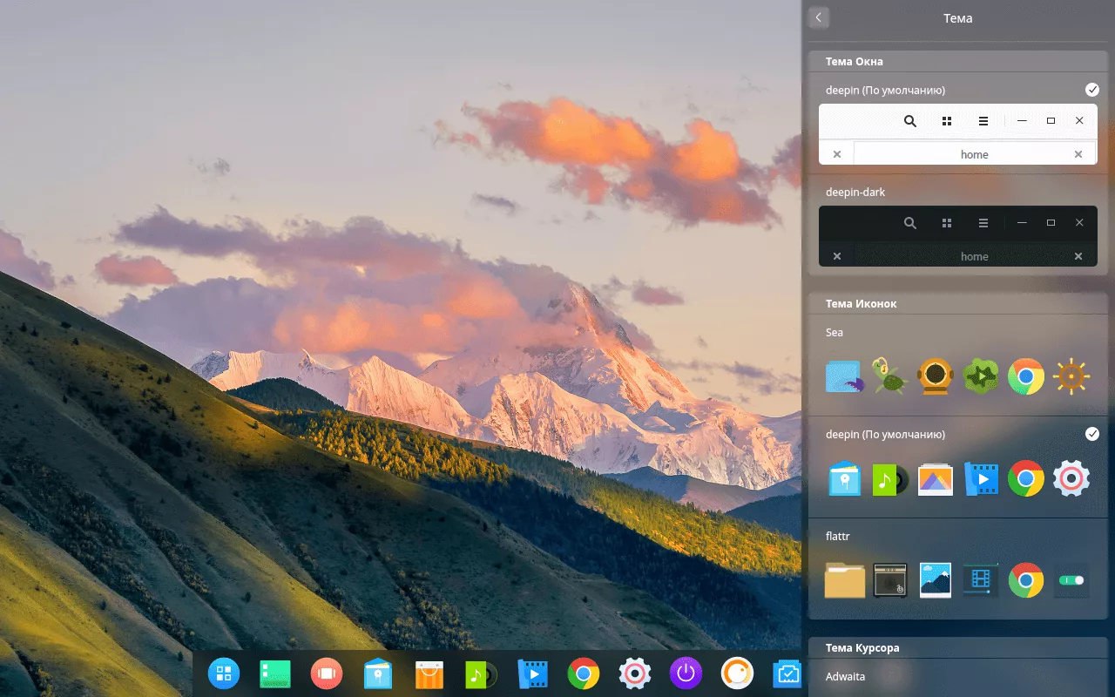Image resolution: width=1115 pixels, height=697 pixels.
Task: Click the flattr theme film strip icon
Action: pyautogui.click(x=981, y=580)
